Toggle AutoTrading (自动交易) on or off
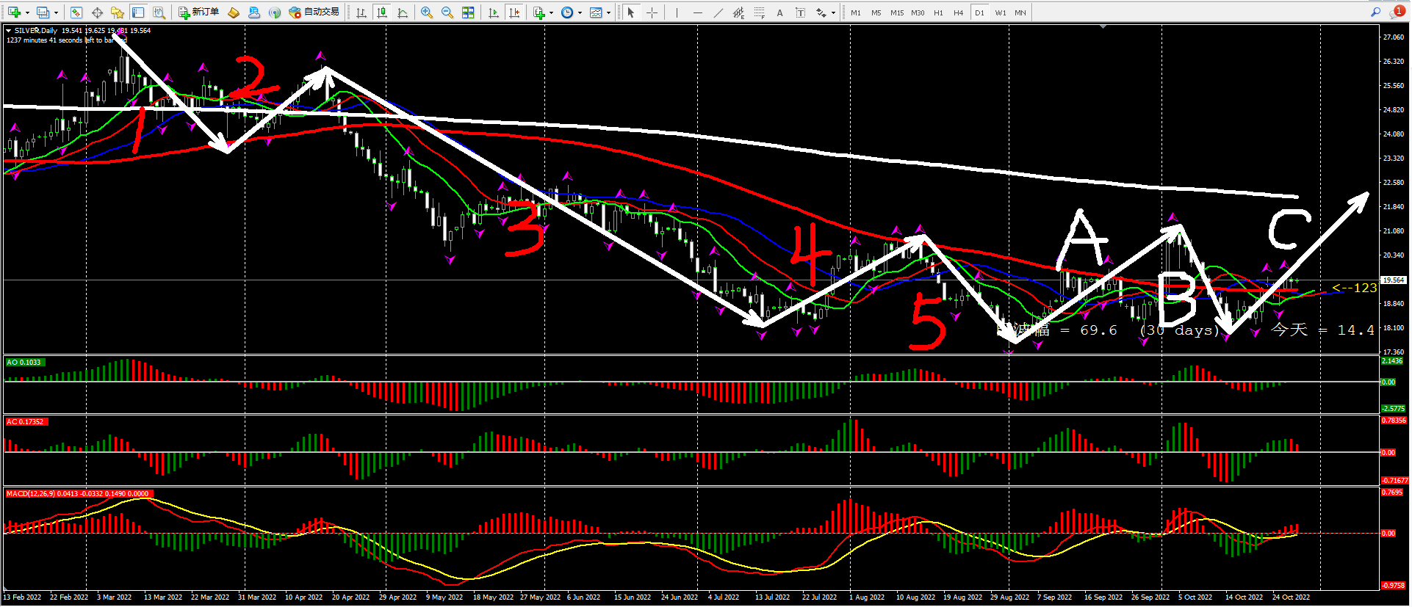The width and height of the screenshot is (1412, 607). click(314, 12)
